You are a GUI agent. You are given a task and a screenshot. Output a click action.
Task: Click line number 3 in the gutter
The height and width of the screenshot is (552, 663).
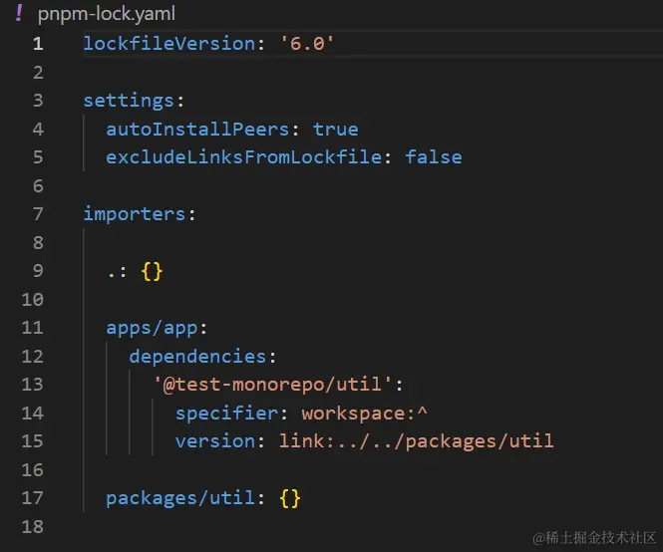[38, 101]
